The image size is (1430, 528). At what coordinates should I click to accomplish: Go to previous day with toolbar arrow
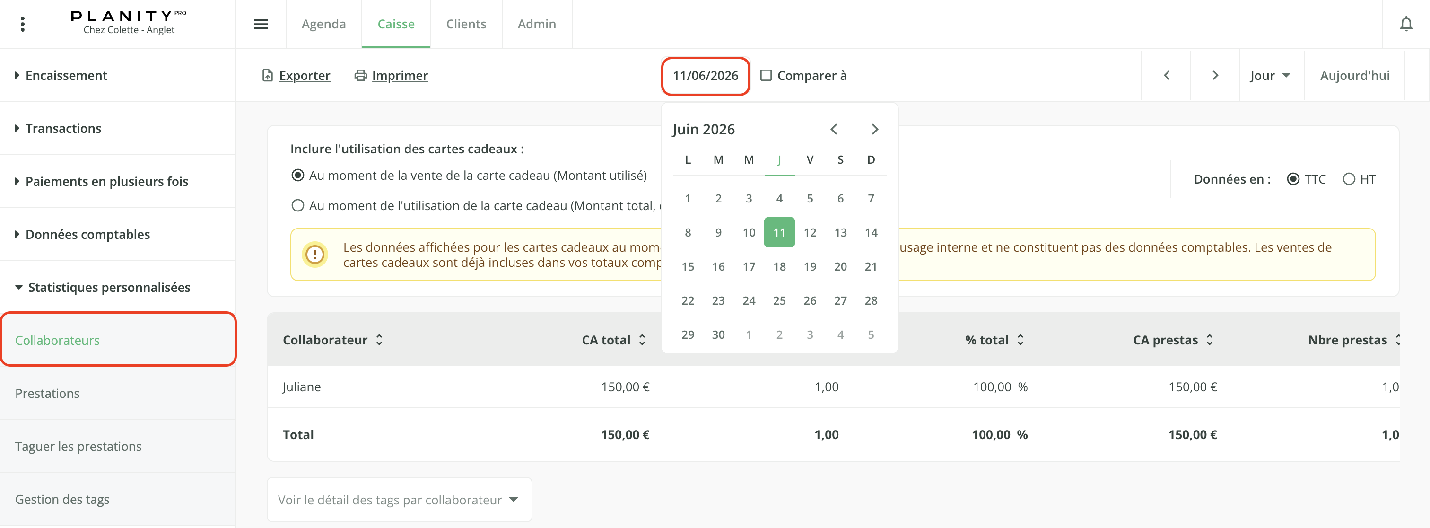[1166, 75]
